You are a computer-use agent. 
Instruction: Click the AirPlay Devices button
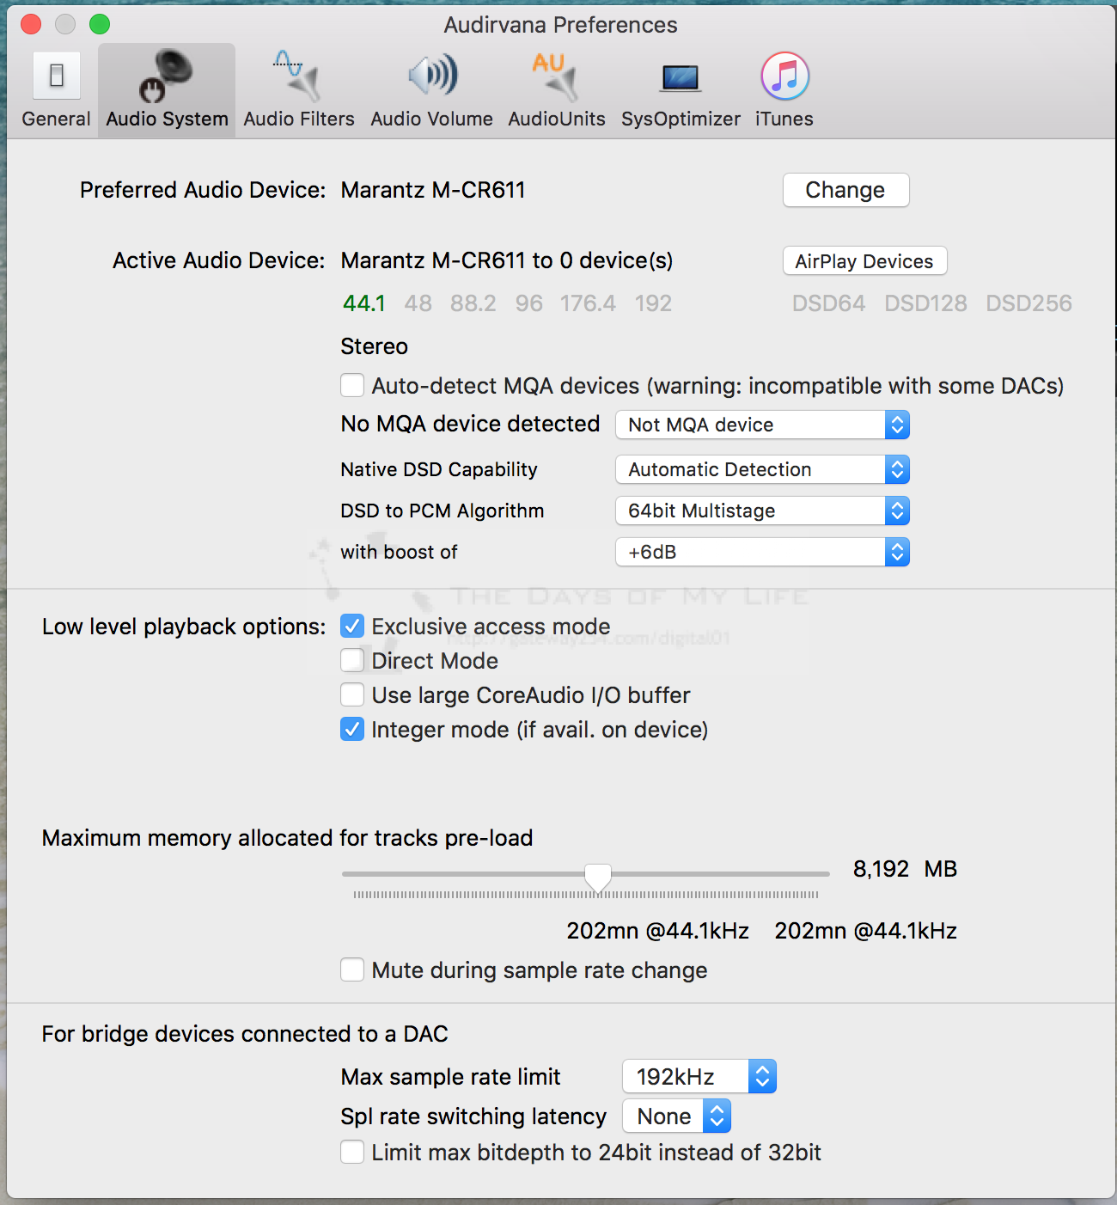(864, 261)
